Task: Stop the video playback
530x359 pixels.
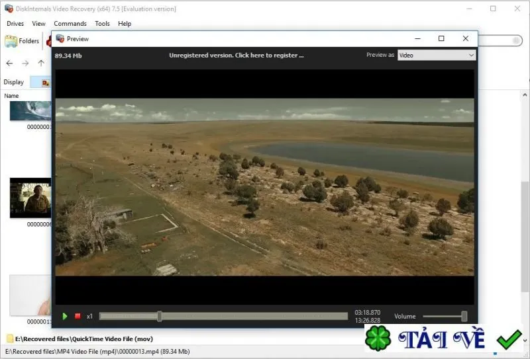Action: tap(78, 316)
